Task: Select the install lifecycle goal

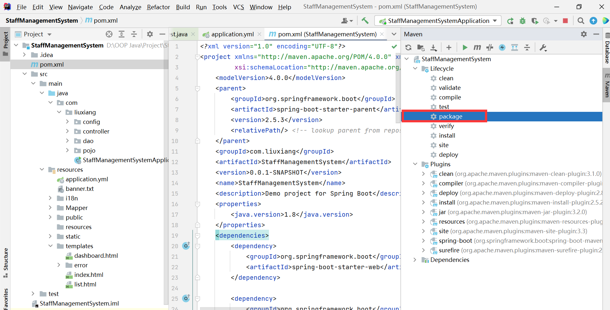Action: coord(447,136)
